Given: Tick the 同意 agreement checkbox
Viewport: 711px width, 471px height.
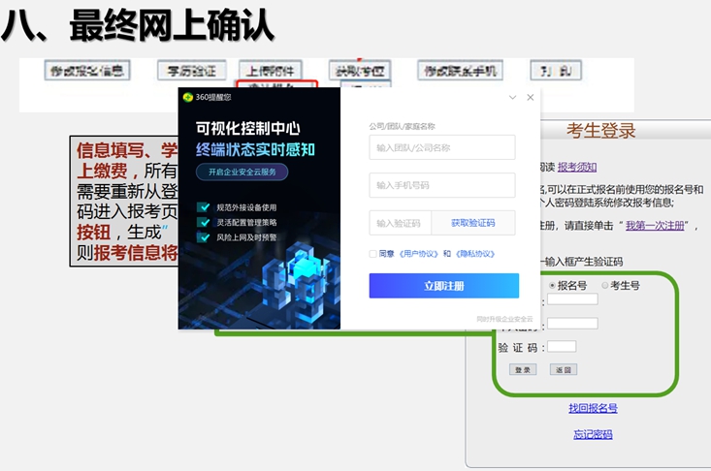Looking at the screenshot, I should [x=372, y=254].
